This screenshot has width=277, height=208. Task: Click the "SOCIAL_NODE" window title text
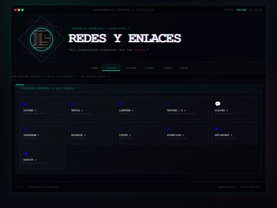[x=145, y=10]
